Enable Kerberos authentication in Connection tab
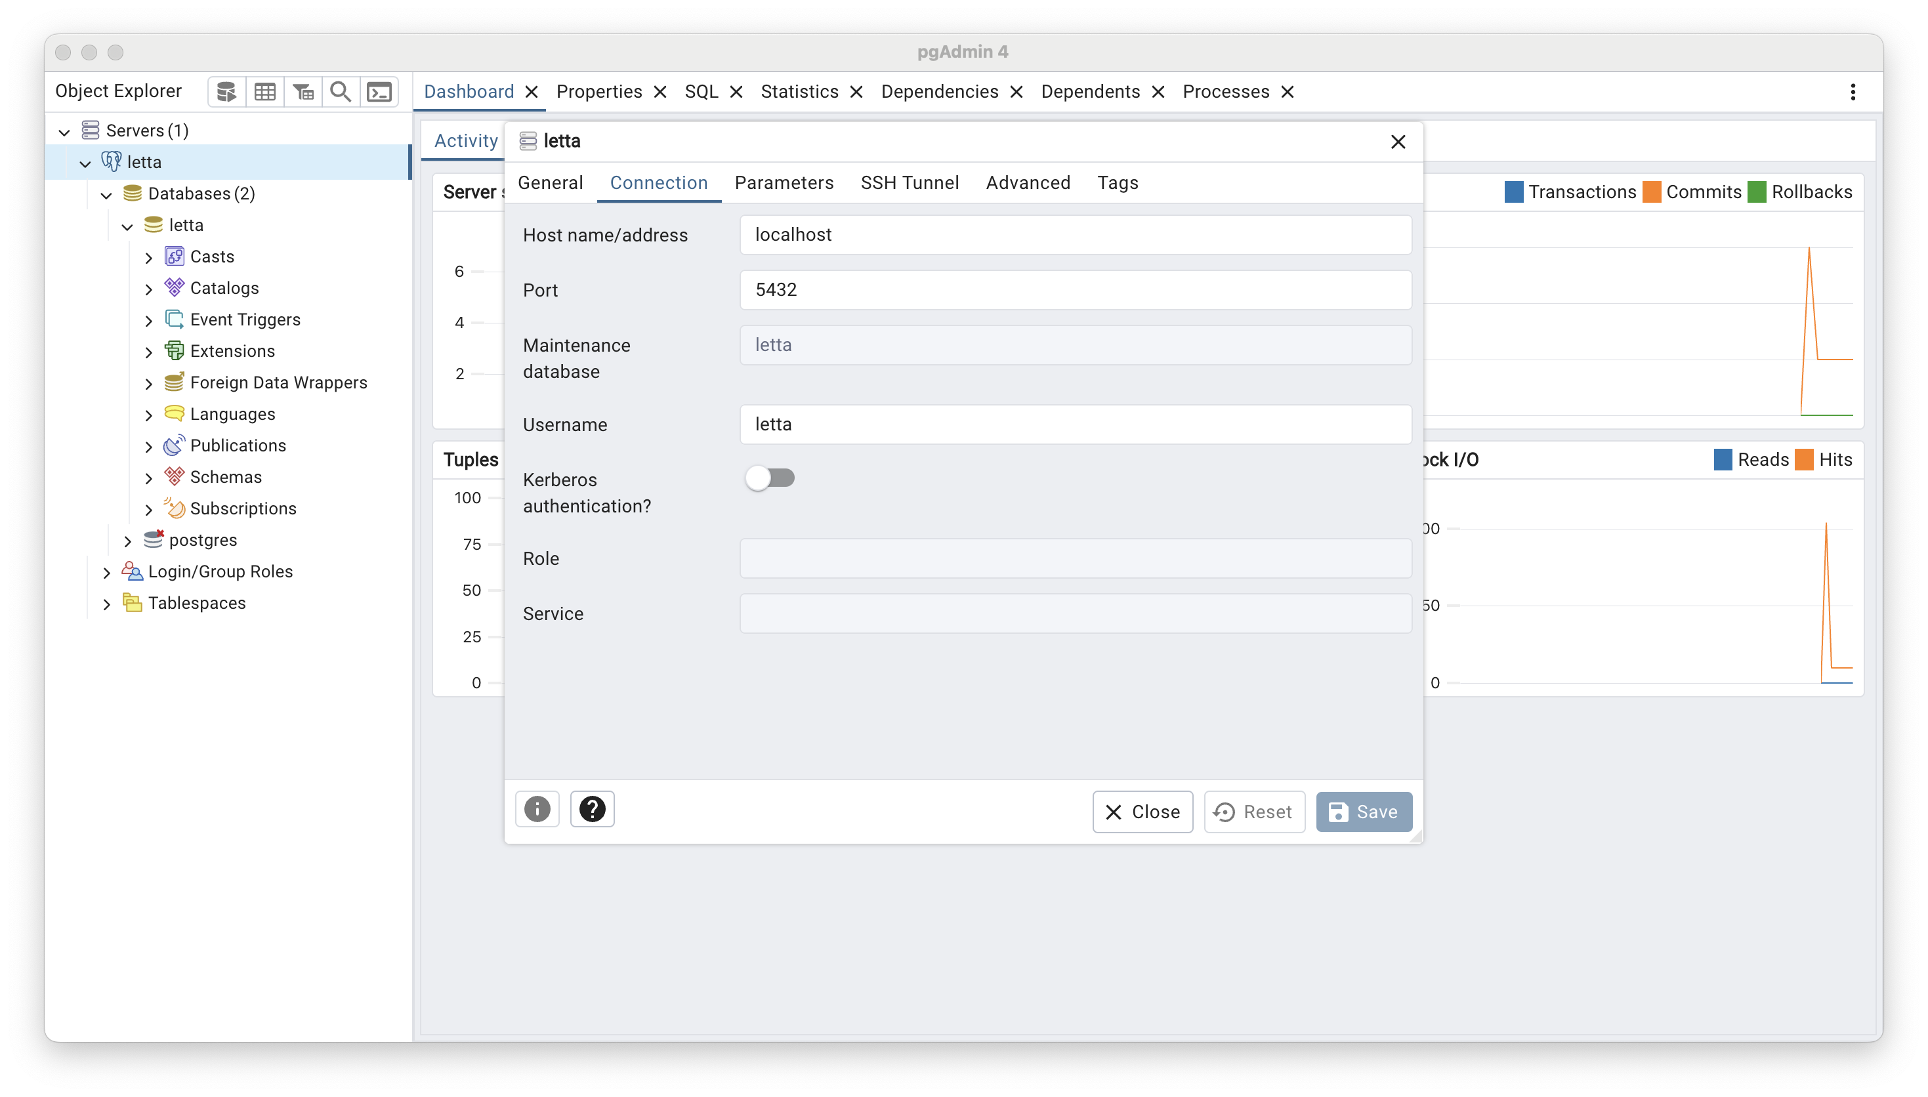Screen dimensions: 1928x1097 pos(770,478)
